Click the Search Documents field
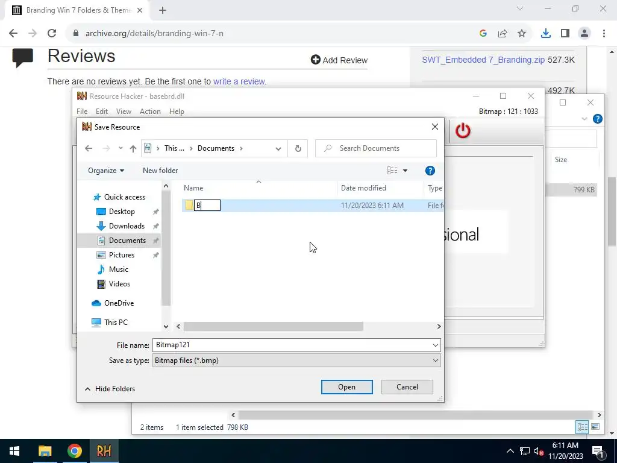Image resolution: width=617 pixels, height=463 pixels. [376, 148]
